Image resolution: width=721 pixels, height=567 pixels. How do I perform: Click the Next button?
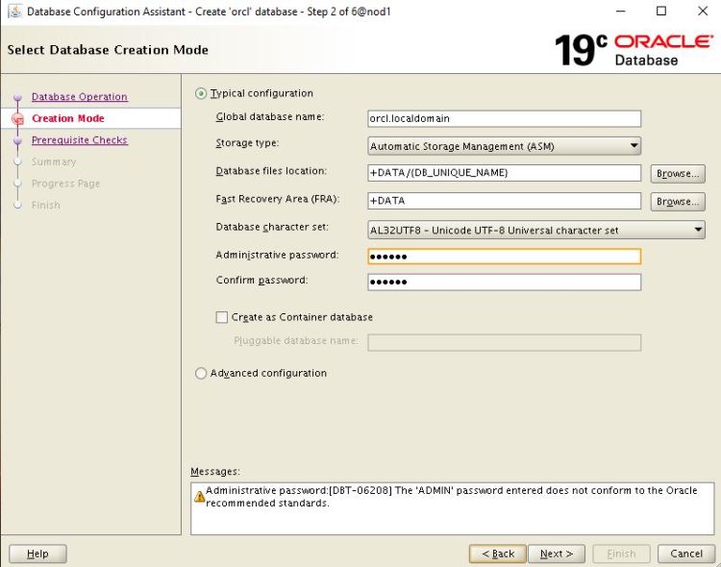point(557,554)
